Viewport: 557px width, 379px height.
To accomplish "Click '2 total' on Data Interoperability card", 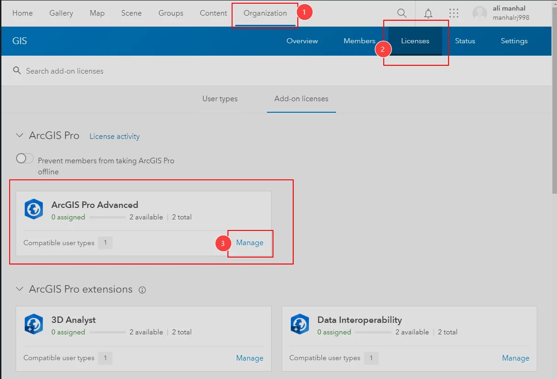I will tap(448, 332).
